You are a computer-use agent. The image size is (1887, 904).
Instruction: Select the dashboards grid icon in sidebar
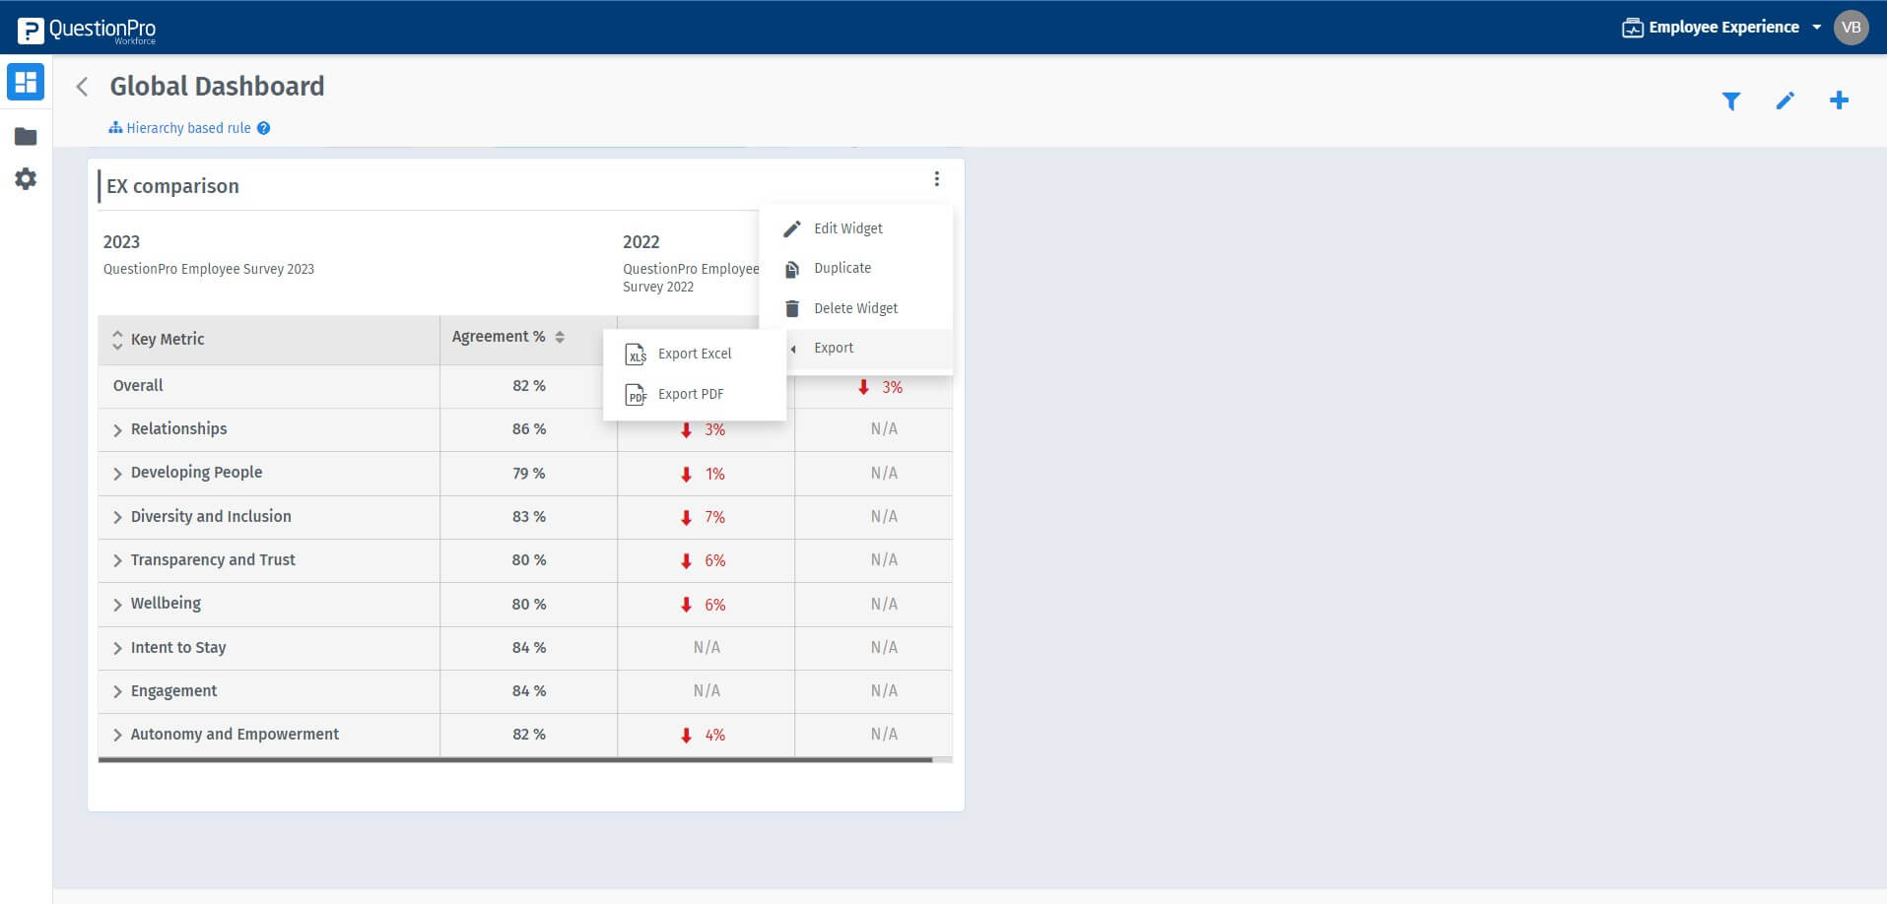tap(25, 82)
